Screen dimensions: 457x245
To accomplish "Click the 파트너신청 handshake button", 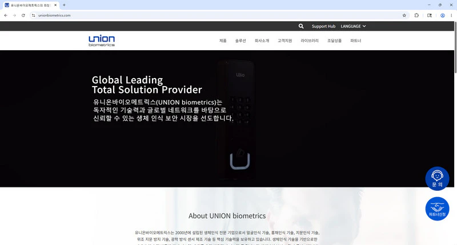I will [437, 209].
